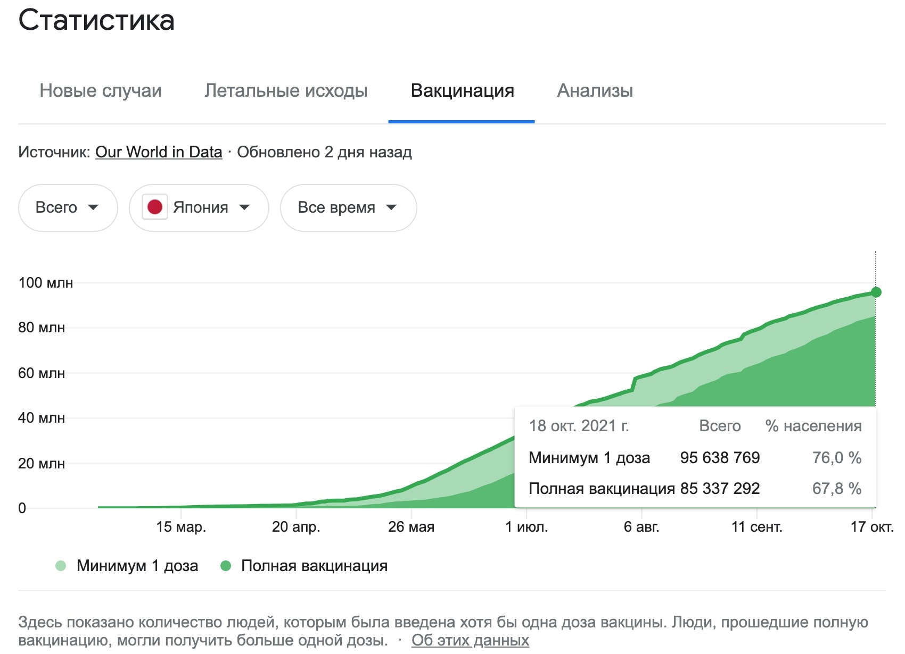Open the Анализы tab
Screen dimensions: 905x654
[x=595, y=91]
